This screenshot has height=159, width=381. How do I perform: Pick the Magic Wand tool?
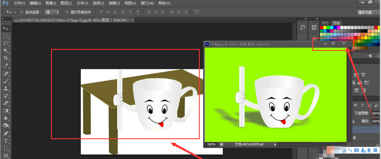(x=6, y=51)
